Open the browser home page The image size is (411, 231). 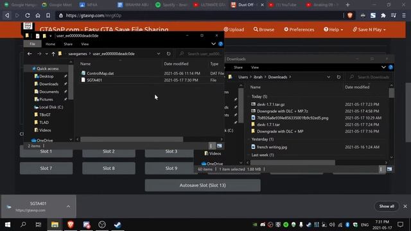click(x=38, y=15)
